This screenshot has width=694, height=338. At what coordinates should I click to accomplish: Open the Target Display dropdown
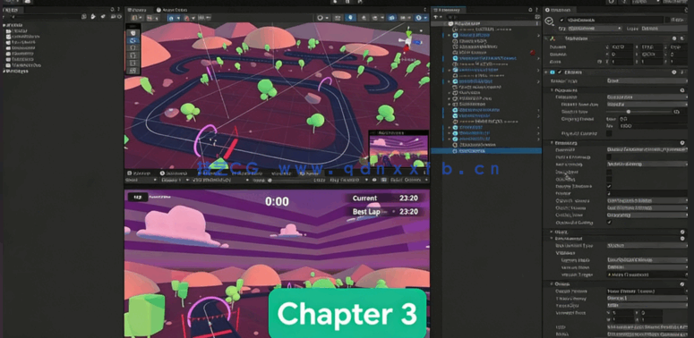tap(647, 299)
